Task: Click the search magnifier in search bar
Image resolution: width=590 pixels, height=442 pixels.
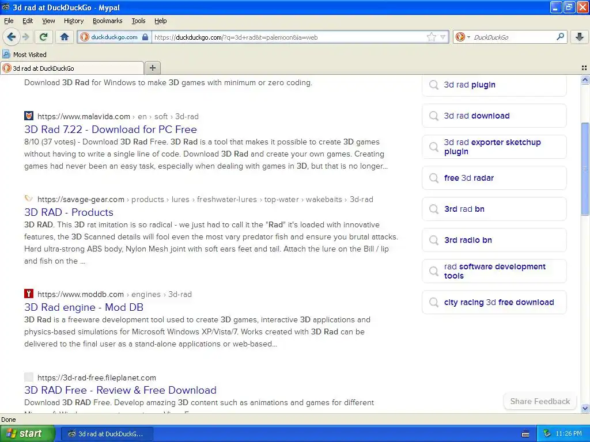Action: point(560,37)
